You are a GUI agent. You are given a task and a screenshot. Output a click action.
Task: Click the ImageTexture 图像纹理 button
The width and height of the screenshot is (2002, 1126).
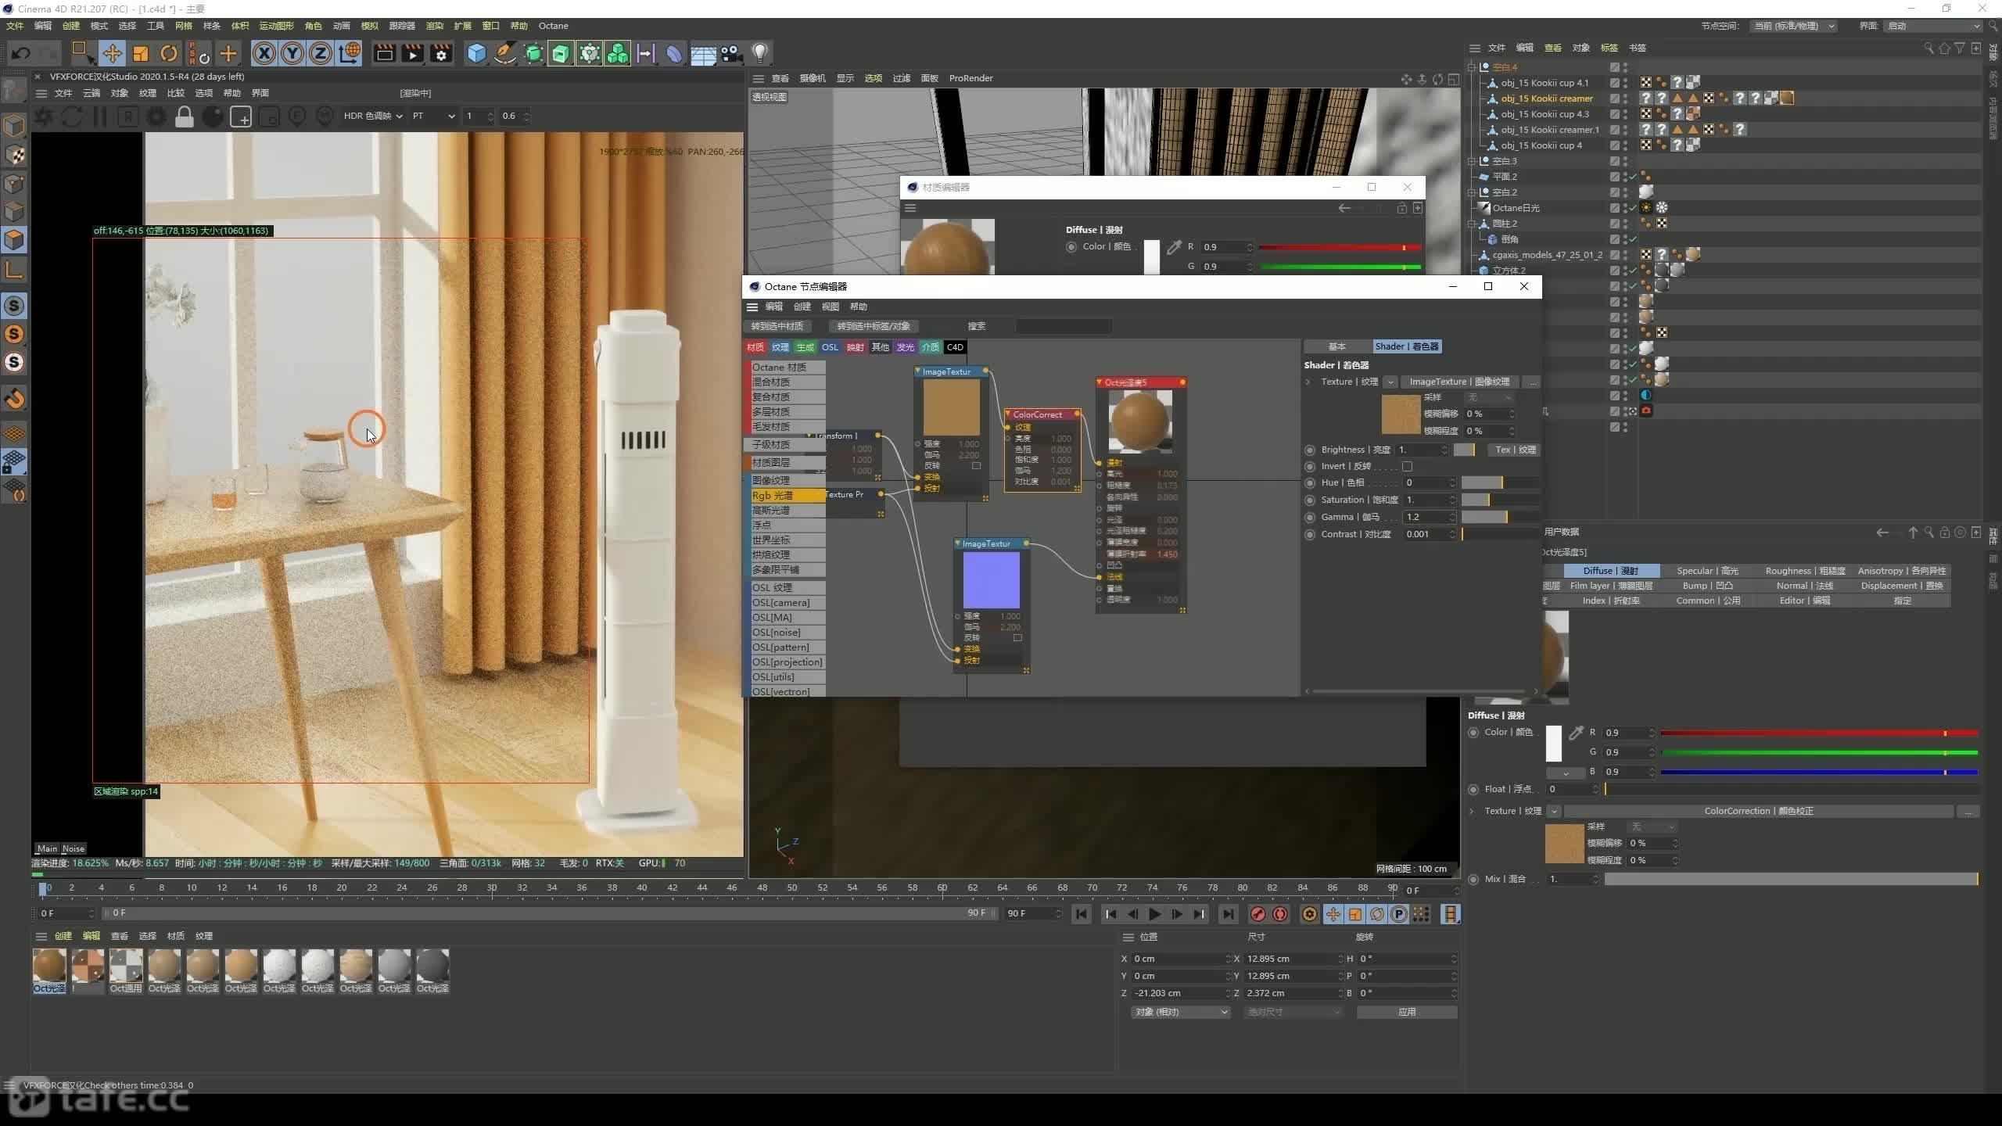[1459, 382]
